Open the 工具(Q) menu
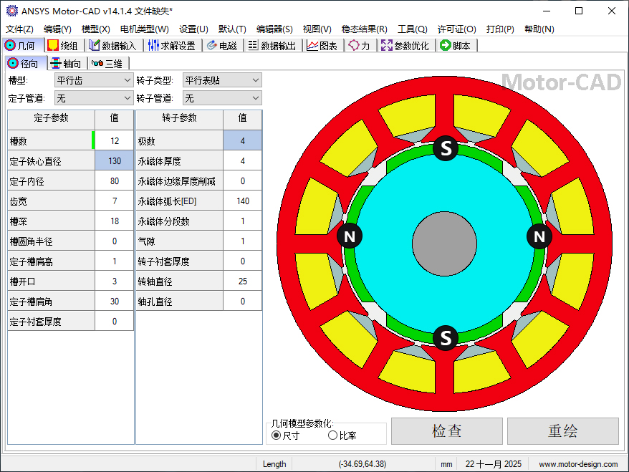This screenshot has height=472, width=629. [x=413, y=29]
